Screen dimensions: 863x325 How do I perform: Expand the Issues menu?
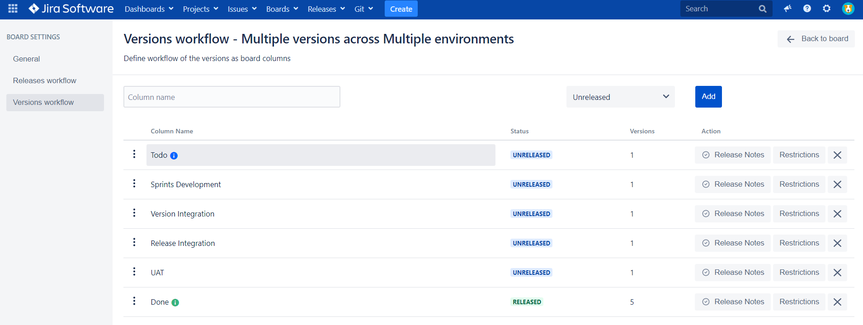[x=242, y=9]
